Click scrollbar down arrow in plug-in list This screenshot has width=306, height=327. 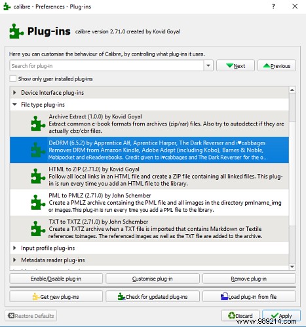[292, 267]
